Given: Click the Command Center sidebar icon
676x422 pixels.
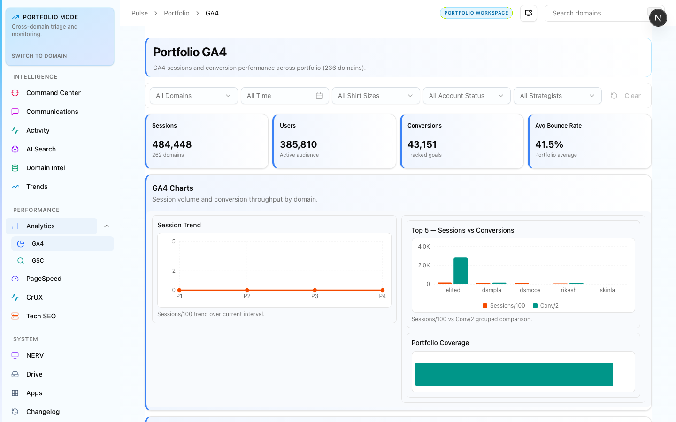Looking at the screenshot, I should [x=15, y=93].
